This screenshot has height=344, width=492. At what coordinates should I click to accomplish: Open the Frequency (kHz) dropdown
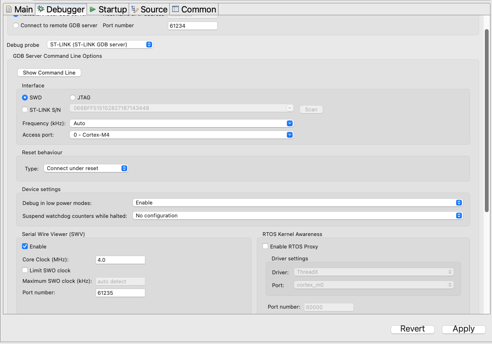289,123
